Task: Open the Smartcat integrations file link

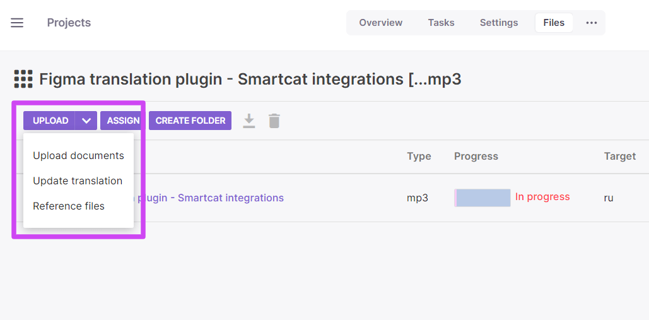Action: [x=209, y=198]
